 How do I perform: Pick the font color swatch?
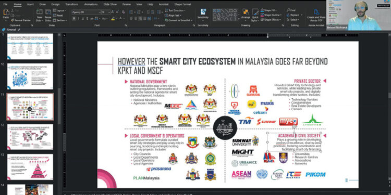pos(120,19)
